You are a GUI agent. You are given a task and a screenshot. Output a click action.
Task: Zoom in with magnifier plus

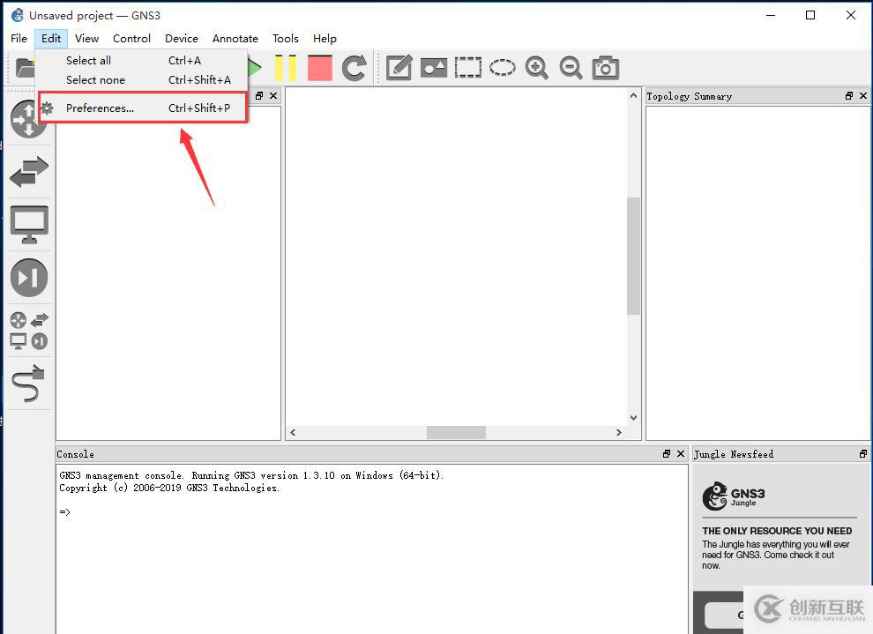click(x=537, y=68)
